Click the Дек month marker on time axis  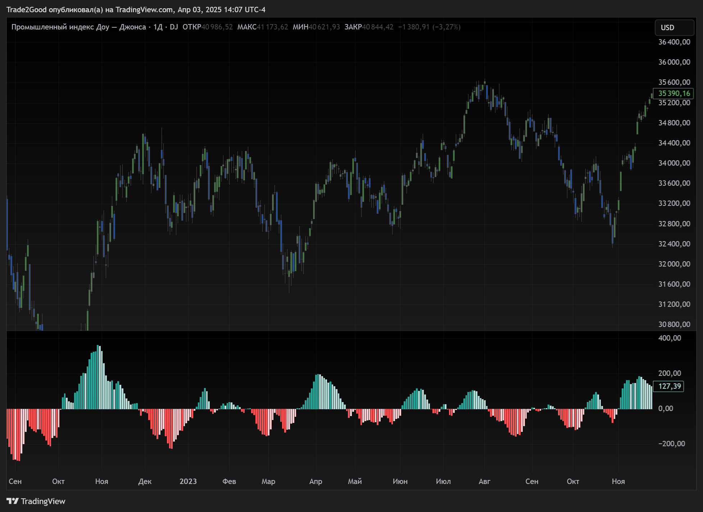(x=145, y=481)
